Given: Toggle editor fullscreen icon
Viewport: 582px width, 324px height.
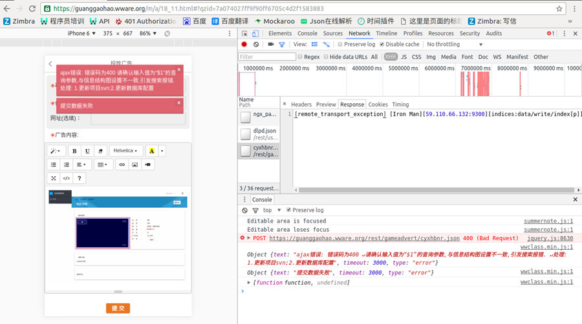Looking at the screenshot, I should point(54,178).
